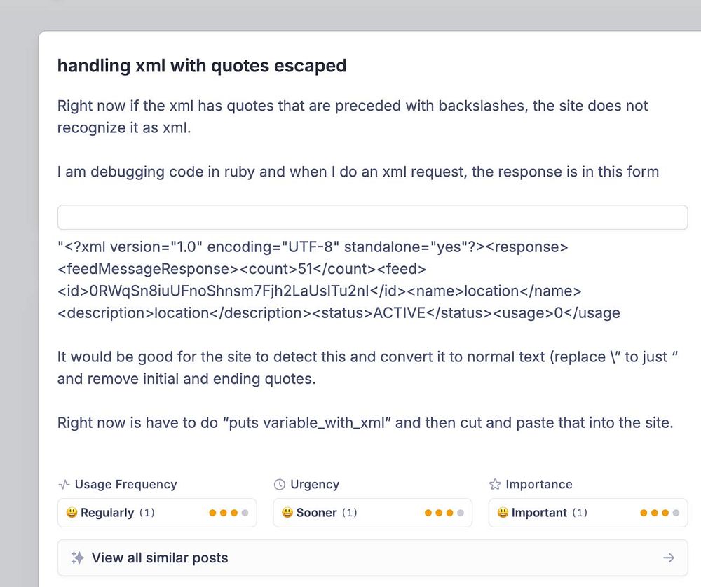Click the smiley emoji next to Sooner
This screenshot has height=587, width=701.
click(x=287, y=513)
